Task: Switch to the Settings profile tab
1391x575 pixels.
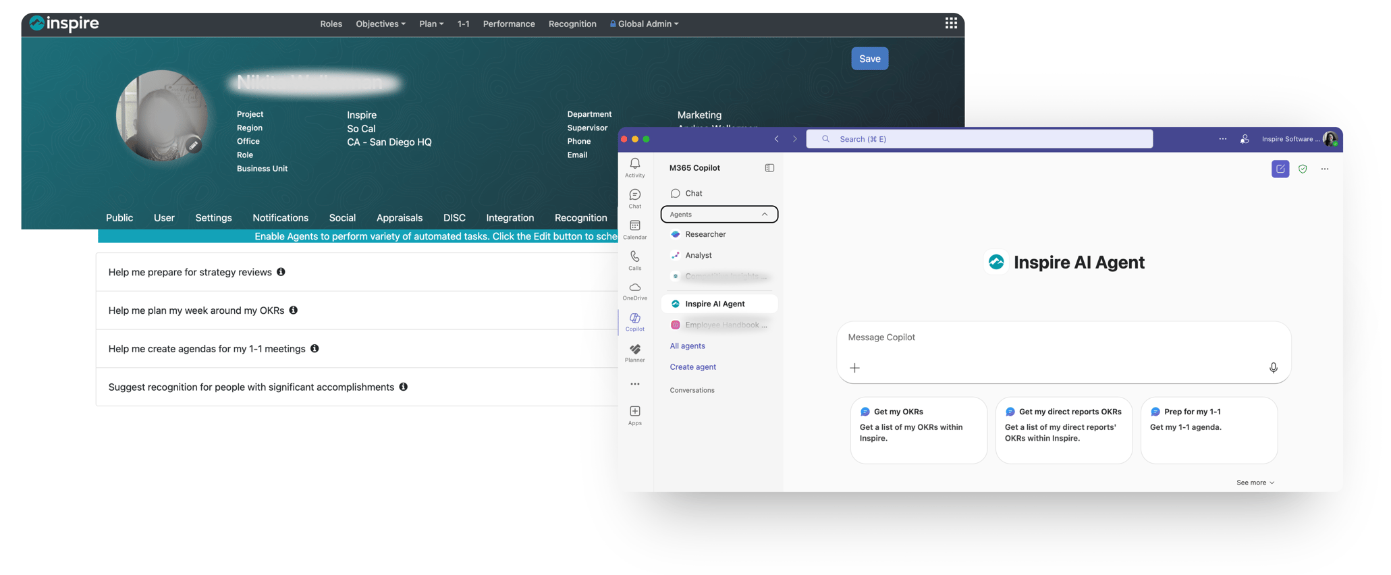Action: click(213, 218)
